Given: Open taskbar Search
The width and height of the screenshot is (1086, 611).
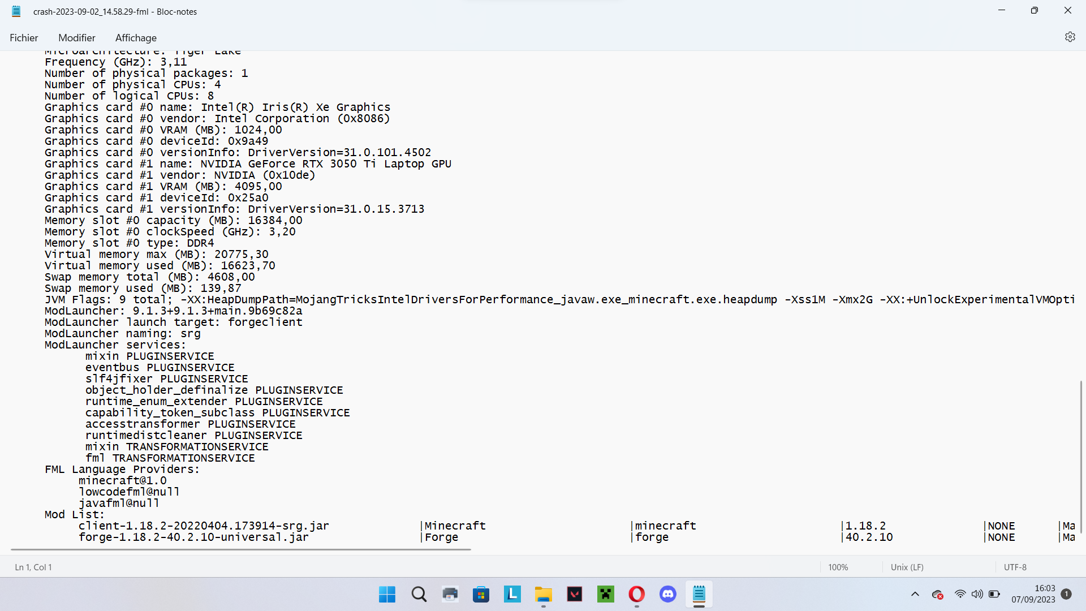Looking at the screenshot, I should 419,594.
